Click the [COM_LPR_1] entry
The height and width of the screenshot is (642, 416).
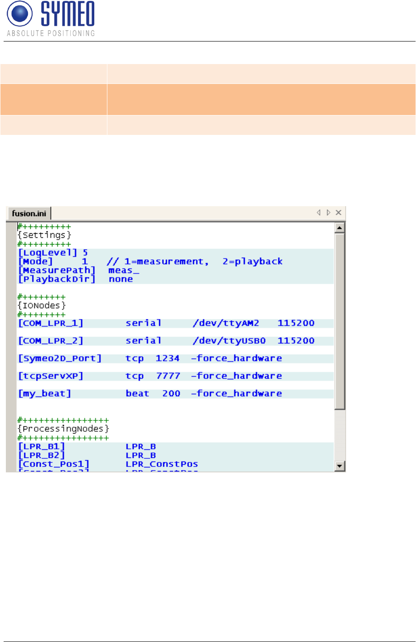click(51, 323)
